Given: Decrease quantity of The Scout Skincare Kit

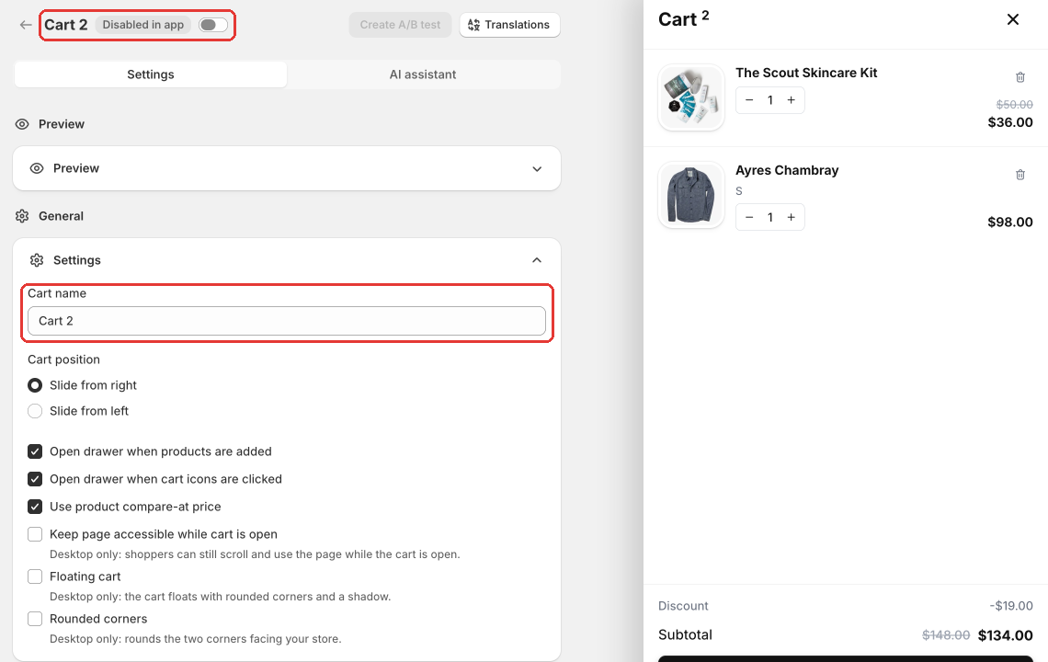Looking at the screenshot, I should point(749,100).
